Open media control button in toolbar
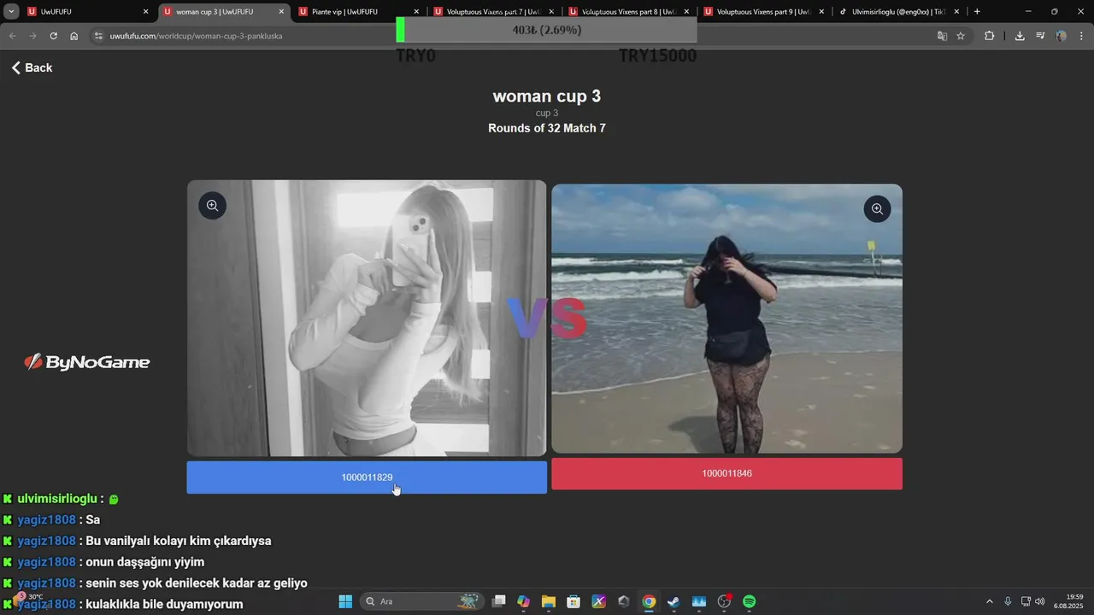 tap(1040, 36)
